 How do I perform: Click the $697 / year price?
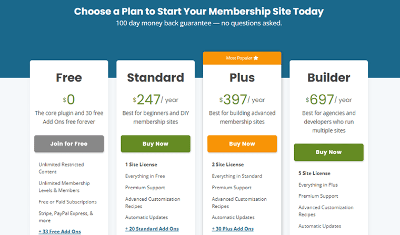(x=328, y=99)
